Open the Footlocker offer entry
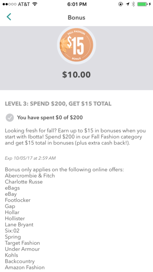153x272 pixels. click(x=18, y=200)
